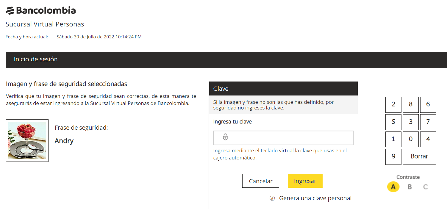Tap digit 5 on the virtual keypad

click(393, 122)
